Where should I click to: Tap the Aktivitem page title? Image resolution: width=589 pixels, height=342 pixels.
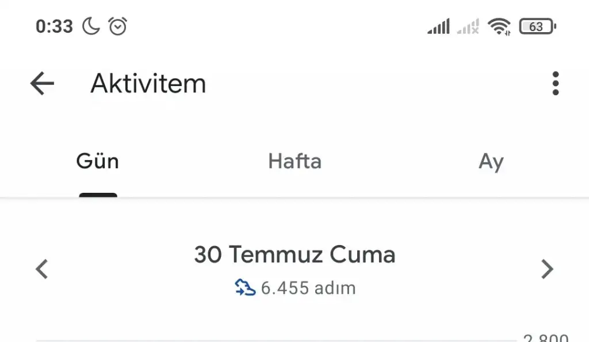(148, 84)
